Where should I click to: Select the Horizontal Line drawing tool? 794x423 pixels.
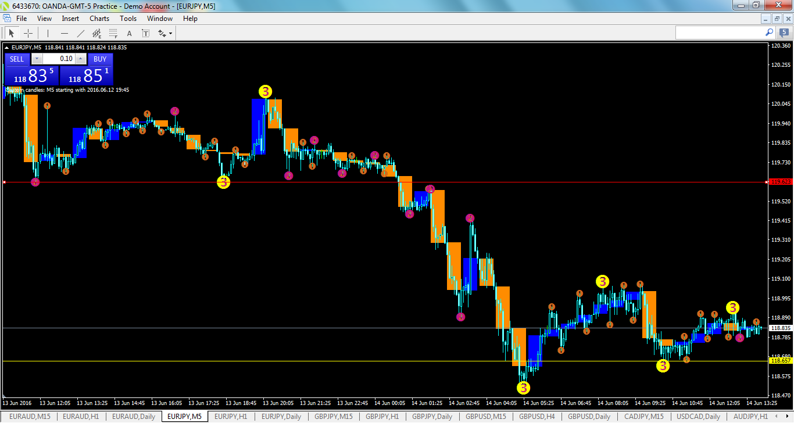coord(65,33)
